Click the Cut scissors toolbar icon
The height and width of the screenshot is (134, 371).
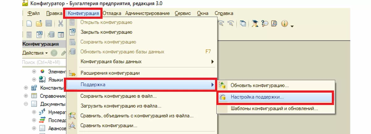pyautogui.click(x=60, y=23)
